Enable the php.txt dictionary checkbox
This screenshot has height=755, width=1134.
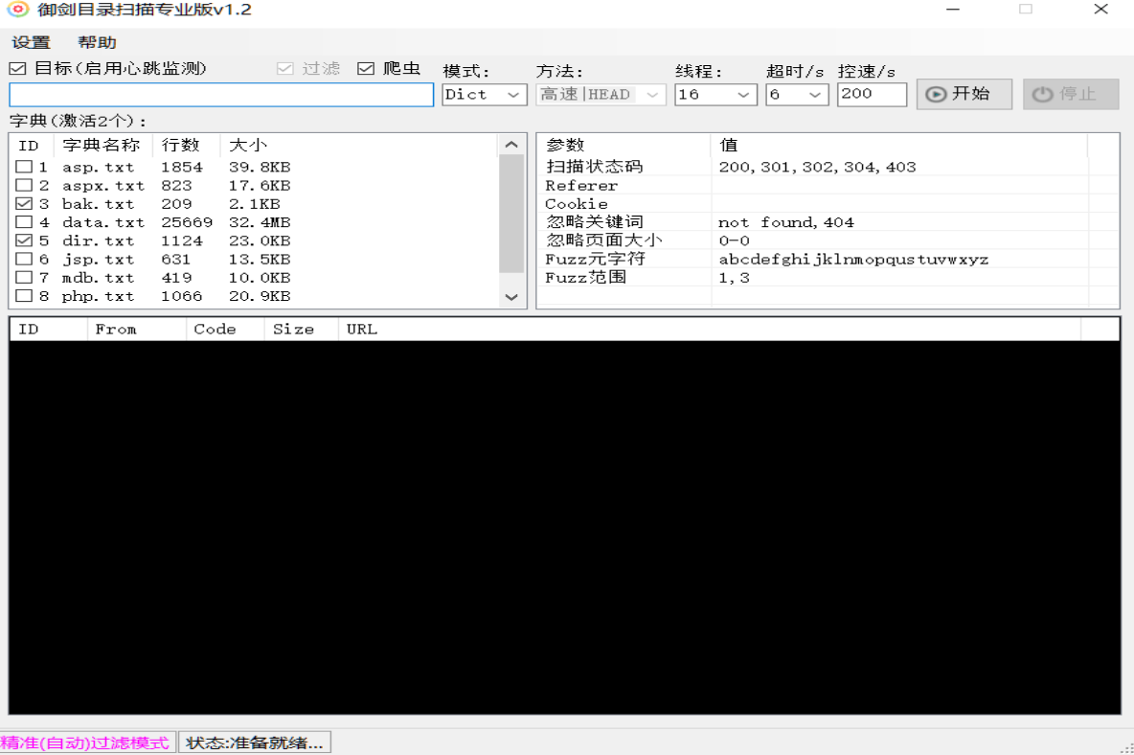point(24,296)
